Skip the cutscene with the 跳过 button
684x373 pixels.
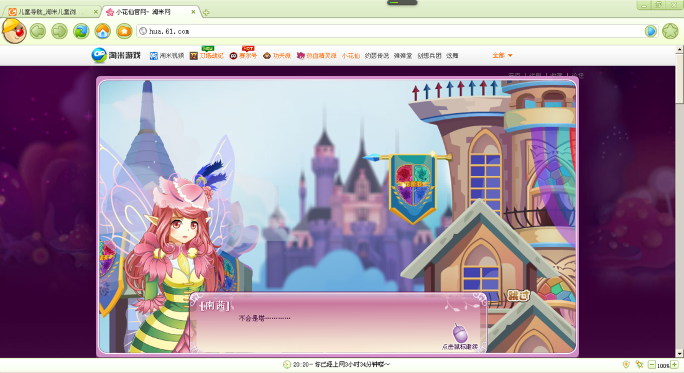(x=518, y=296)
